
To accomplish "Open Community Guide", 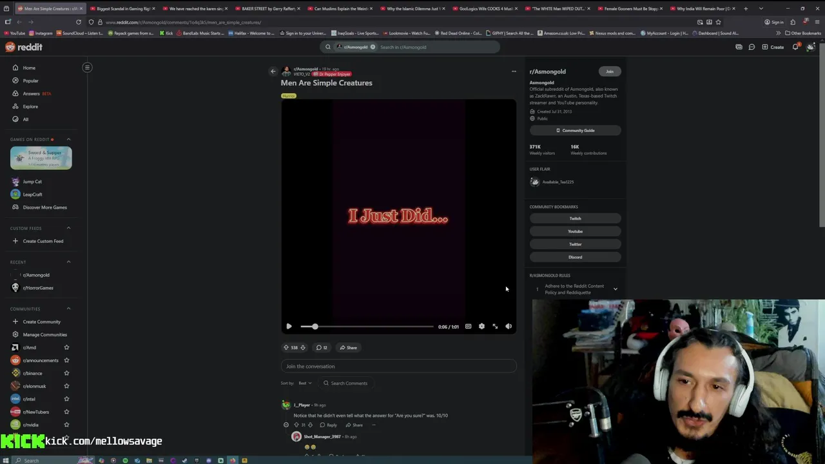I will (x=575, y=130).
